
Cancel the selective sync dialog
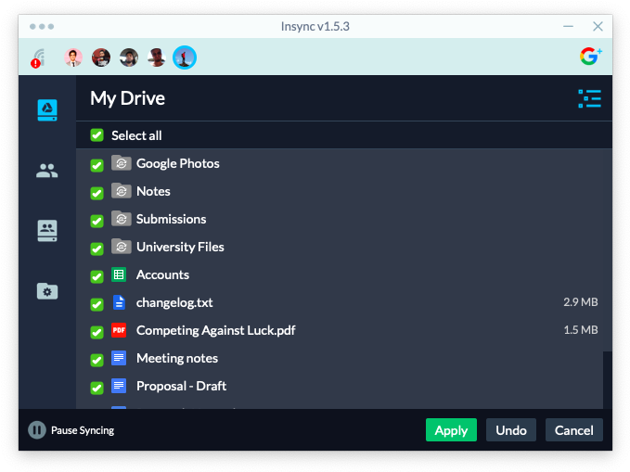[573, 430]
